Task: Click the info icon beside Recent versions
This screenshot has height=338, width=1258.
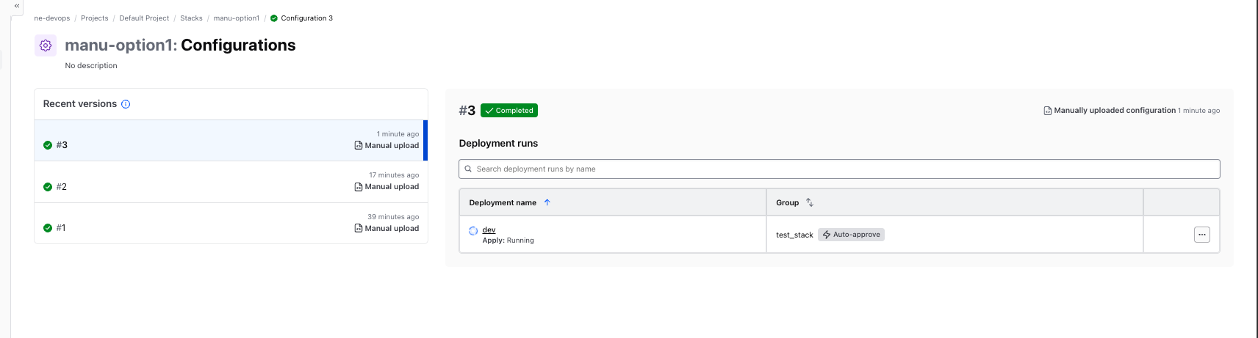Action: click(126, 104)
